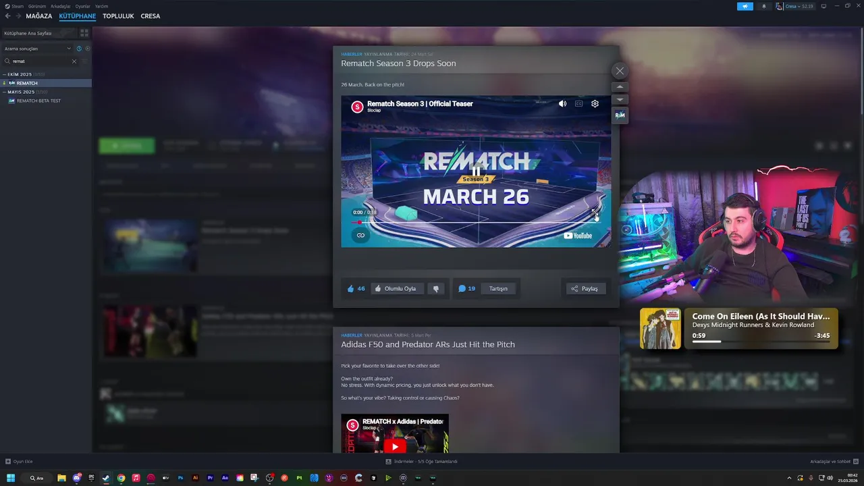This screenshot has width=864, height=486.
Task: Open the Görünüm menu
Action: click(x=37, y=6)
